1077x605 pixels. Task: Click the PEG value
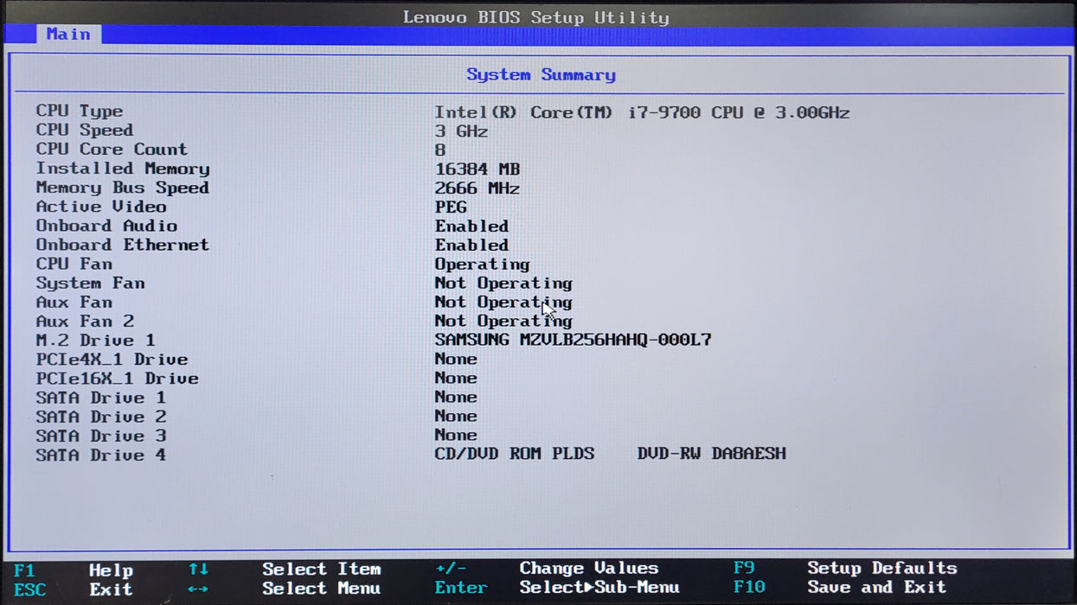[451, 207]
